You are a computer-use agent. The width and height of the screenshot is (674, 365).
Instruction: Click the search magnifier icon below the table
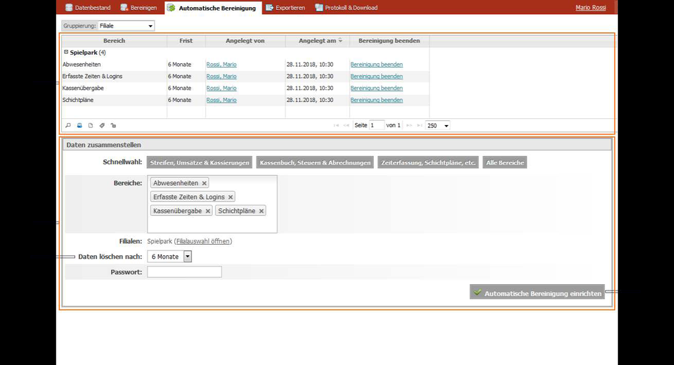68,126
